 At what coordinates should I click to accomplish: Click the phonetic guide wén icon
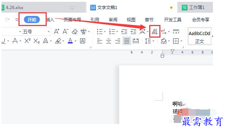83,31
